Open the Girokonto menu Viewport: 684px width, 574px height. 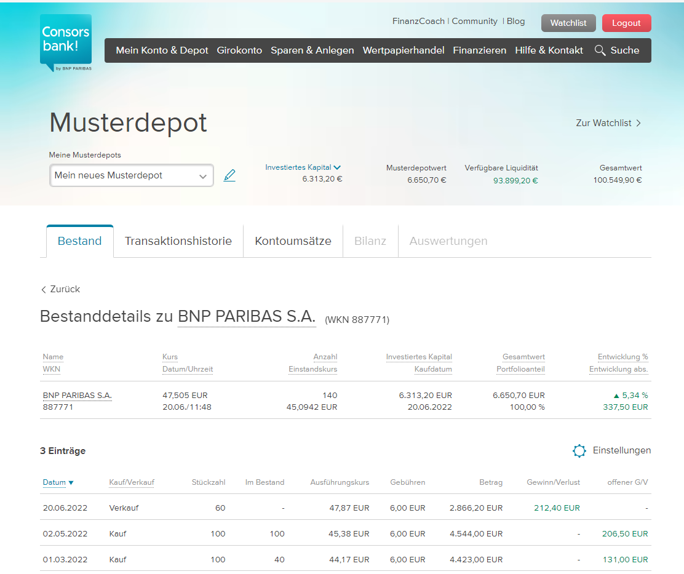[239, 50]
